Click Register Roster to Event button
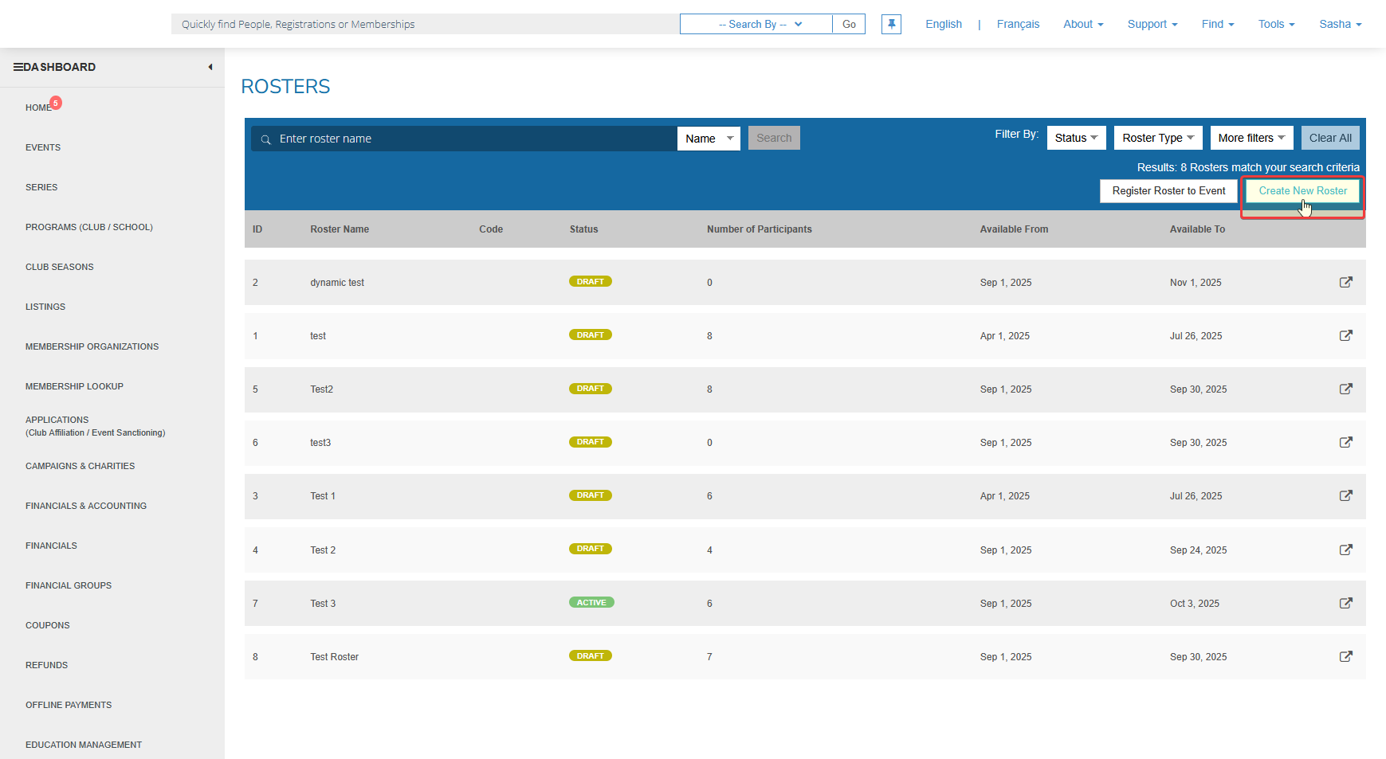The image size is (1386, 759). point(1168,191)
